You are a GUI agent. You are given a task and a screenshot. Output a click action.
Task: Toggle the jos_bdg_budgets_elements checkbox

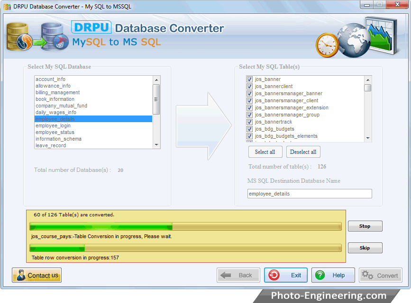pyautogui.click(x=249, y=136)
